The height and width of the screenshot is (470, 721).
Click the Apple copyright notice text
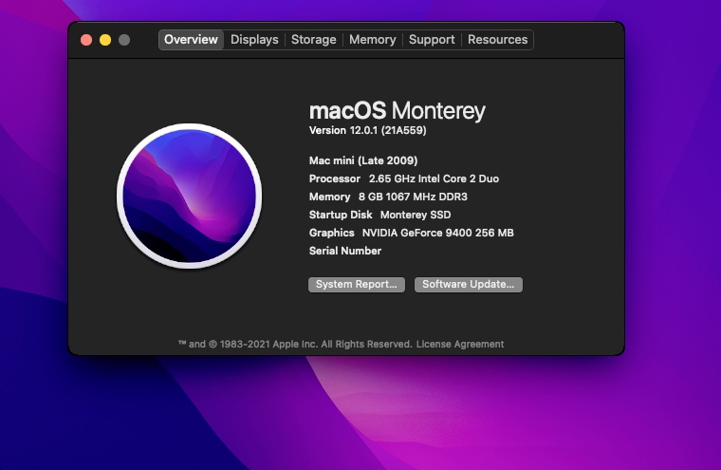tap(295, 344)
